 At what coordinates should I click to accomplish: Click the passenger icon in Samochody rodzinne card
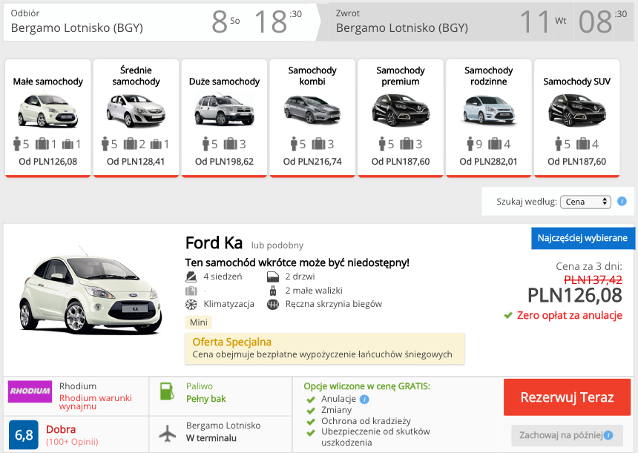(471, 144)
